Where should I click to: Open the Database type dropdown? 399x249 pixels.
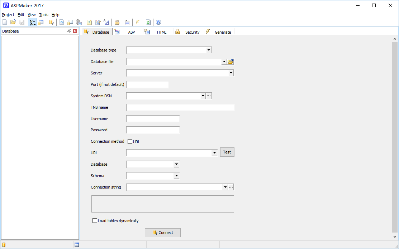pos(209,50)
